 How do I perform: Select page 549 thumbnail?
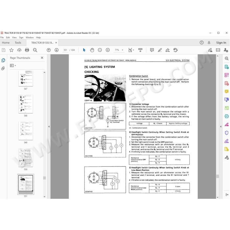[x=26, y=131]
